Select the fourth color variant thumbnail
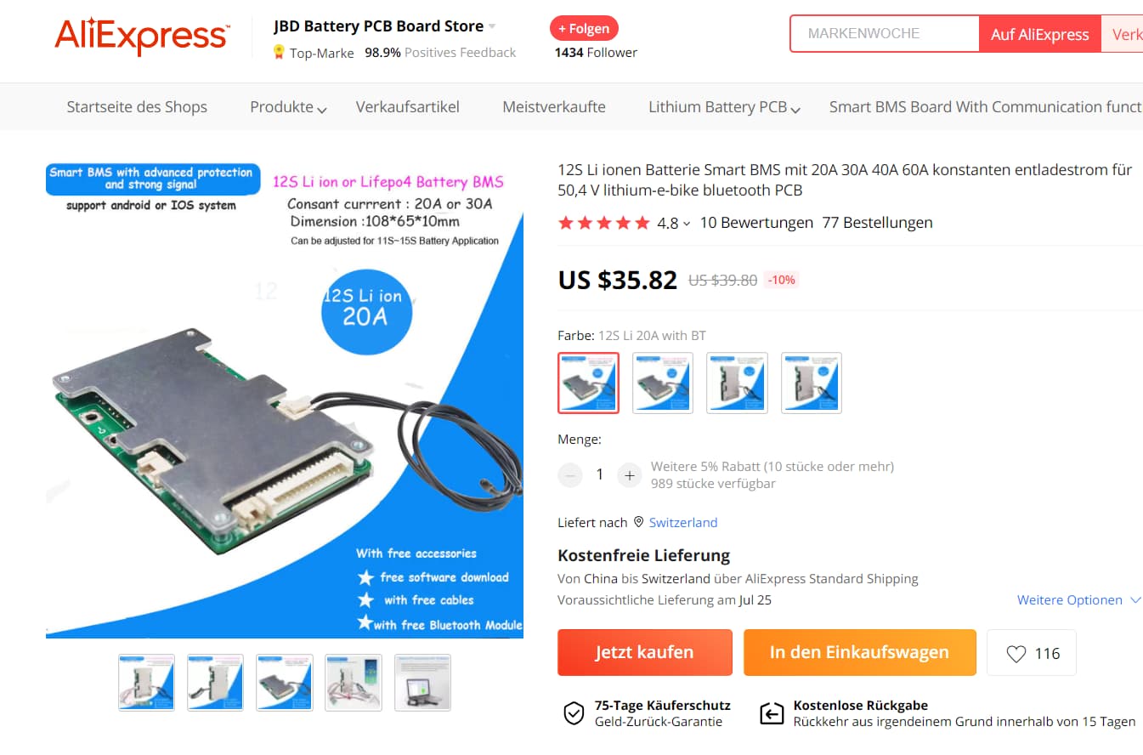 [x=812, y=383]
